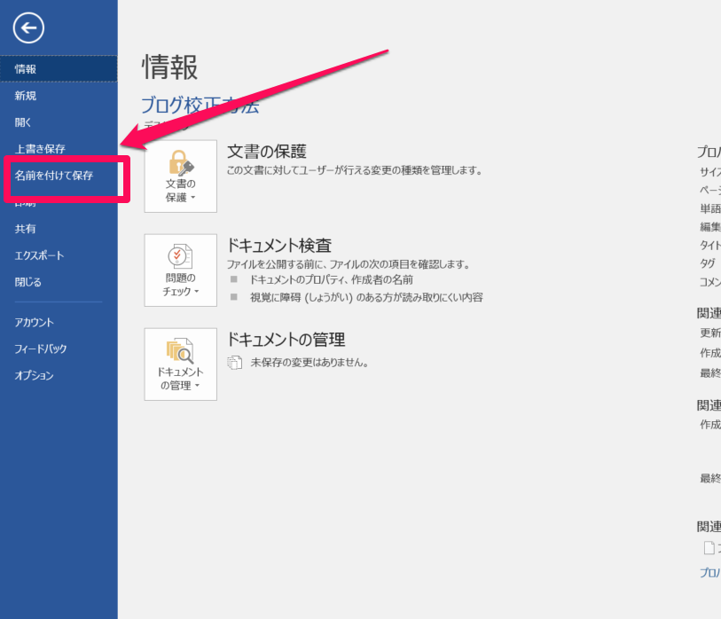The width and height of the screenshot is (721, 619).
Task: Choose 開く from the sidebar
Action: [x=59, y=122]
